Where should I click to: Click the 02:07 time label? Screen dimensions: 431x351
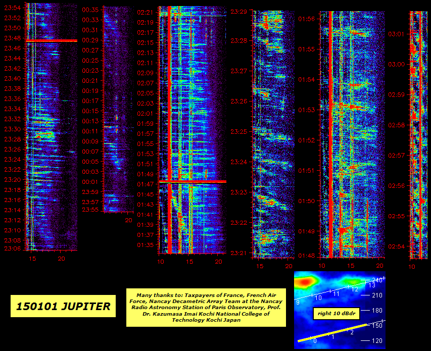[146, 83]
